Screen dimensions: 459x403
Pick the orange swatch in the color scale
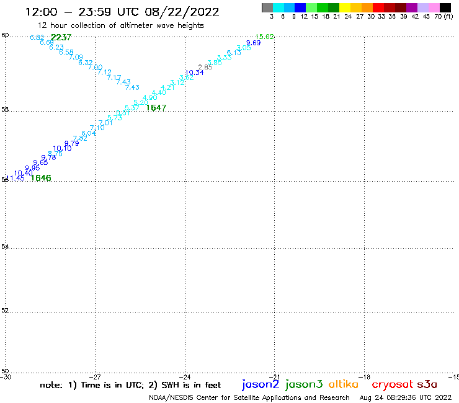coord(367,7)
